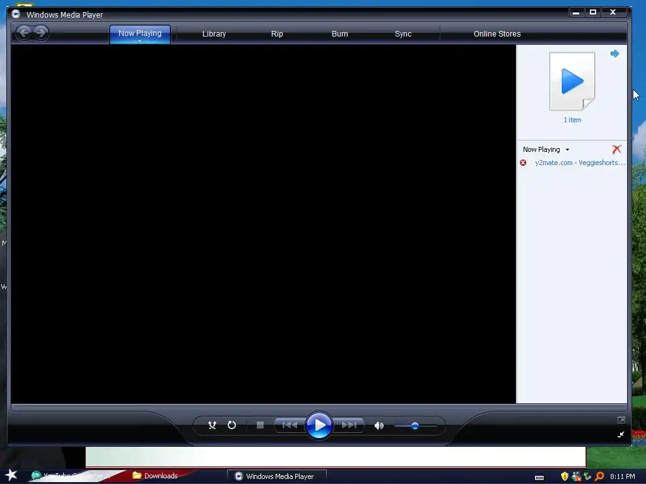Click the big Play button
Image resolution: width=646 pixels, height=484 pixels.
pos(319,425)
